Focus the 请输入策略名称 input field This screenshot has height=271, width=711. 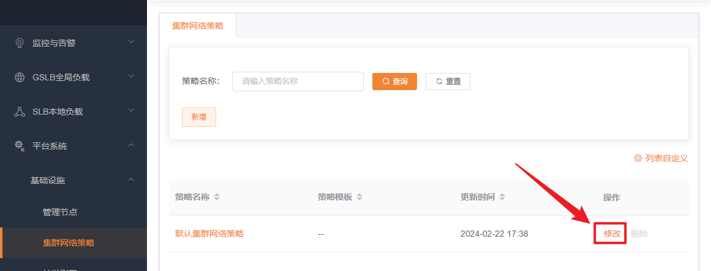298,82
